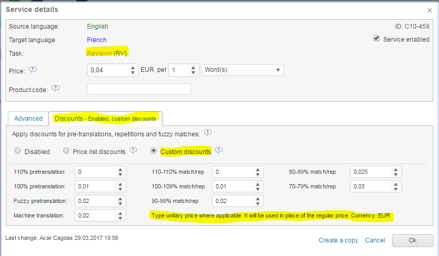The image size is (439, 256).
Task: Click help icon beside Product code
Action: (x=56, y=89)
